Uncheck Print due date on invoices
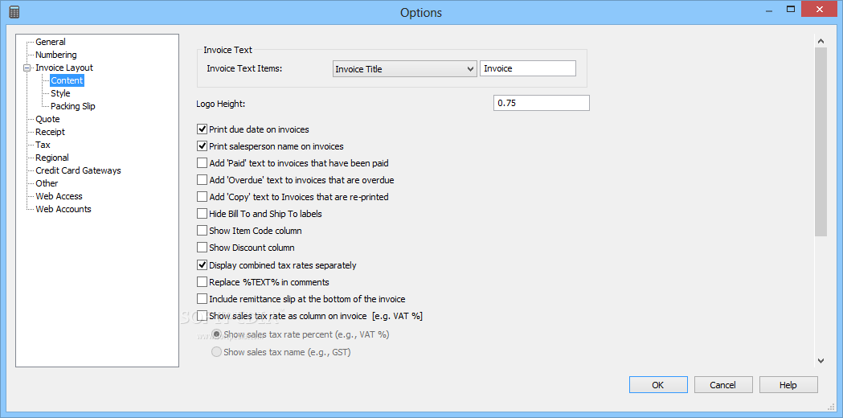This screenshot has width=843, height=418. click(203, 129)
